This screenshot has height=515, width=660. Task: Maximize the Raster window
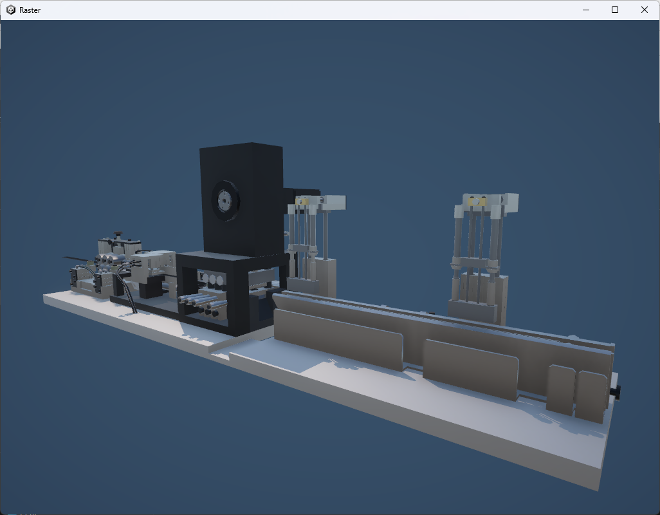tap(615, 10)
